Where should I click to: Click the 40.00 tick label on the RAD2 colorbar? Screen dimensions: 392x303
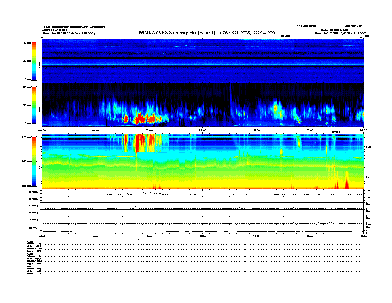tap(27, 43)
